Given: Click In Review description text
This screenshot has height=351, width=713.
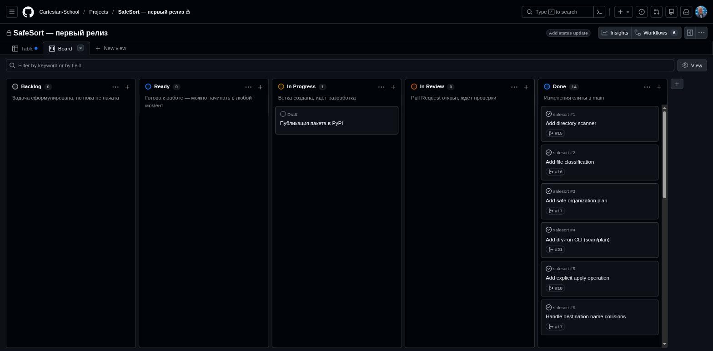Looking at the screenshot, I should 453,98.
